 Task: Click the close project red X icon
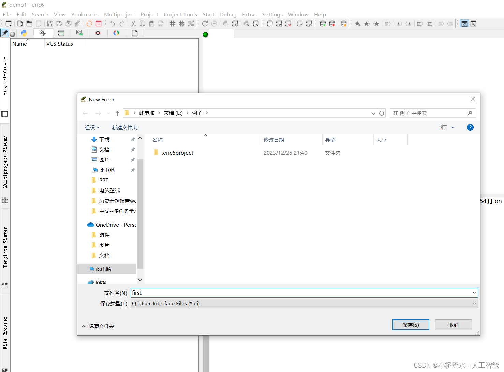click(288, 24)
